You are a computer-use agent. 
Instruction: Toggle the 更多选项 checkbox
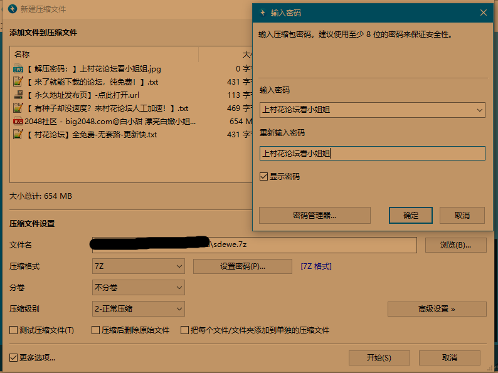tap(14, 358)
